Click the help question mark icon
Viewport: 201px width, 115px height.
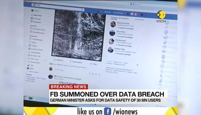pyautogui.click(x=142, y=15)
